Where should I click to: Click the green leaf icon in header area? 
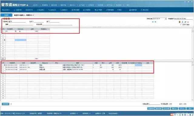(x=185, y=22)
